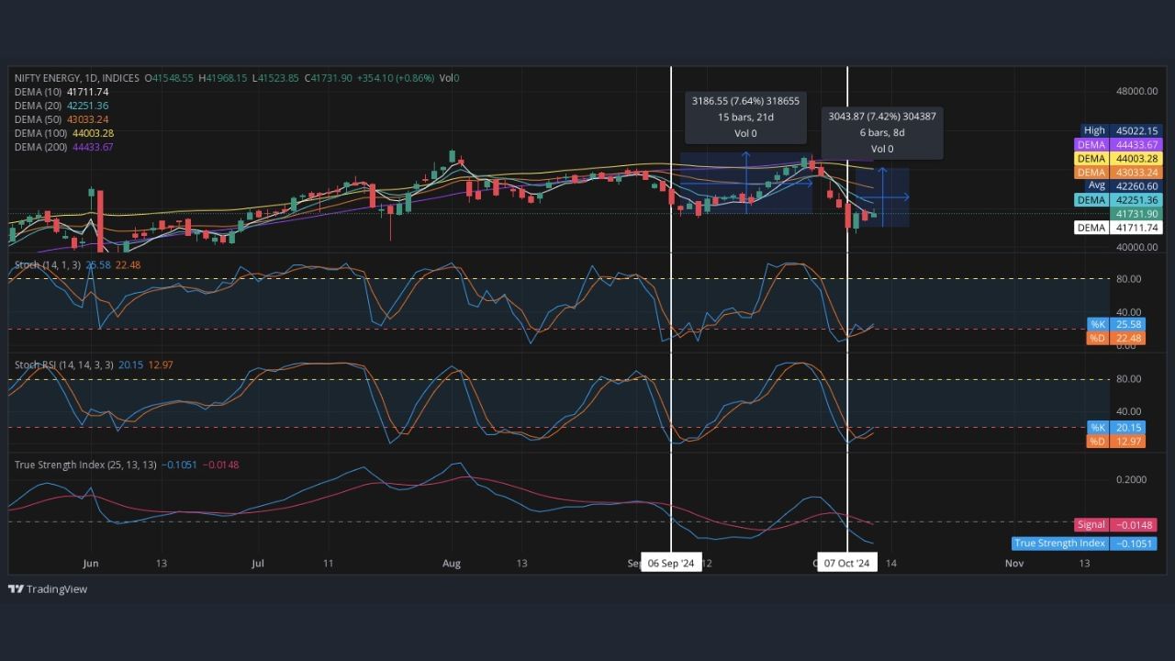Click the High 45022.15 price label
The height and width of the screenshot is (661, 1175).
[x=1120, y=130]
